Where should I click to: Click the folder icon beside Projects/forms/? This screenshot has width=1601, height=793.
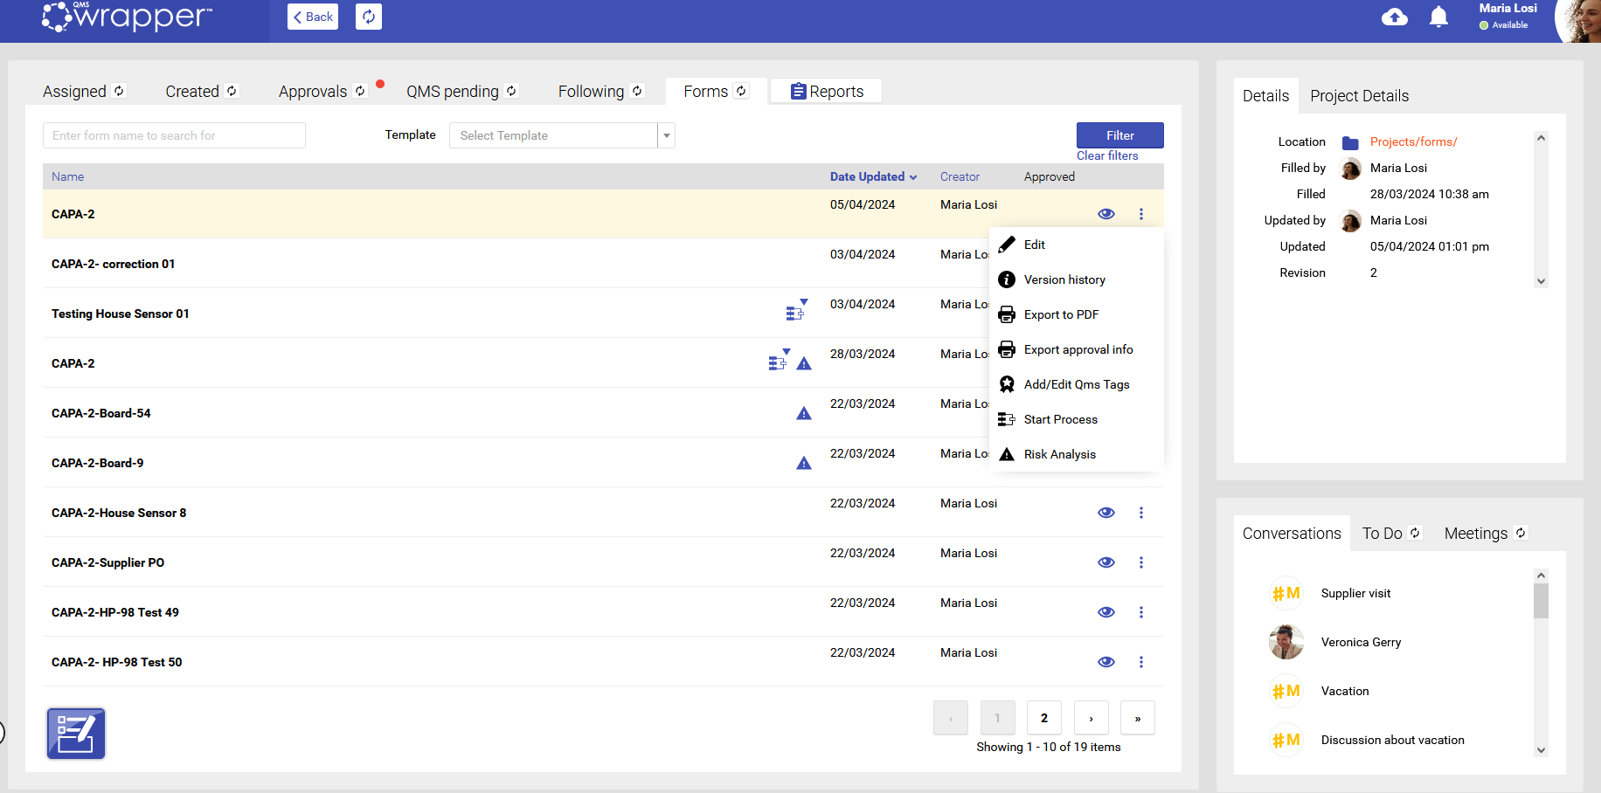pos(1349,141)
